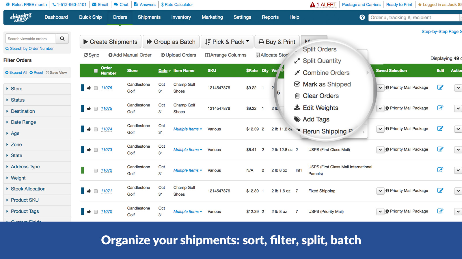Click the Sync icon to refresh orders
Screen dimensions: 462x259
(x=86, y=55)
